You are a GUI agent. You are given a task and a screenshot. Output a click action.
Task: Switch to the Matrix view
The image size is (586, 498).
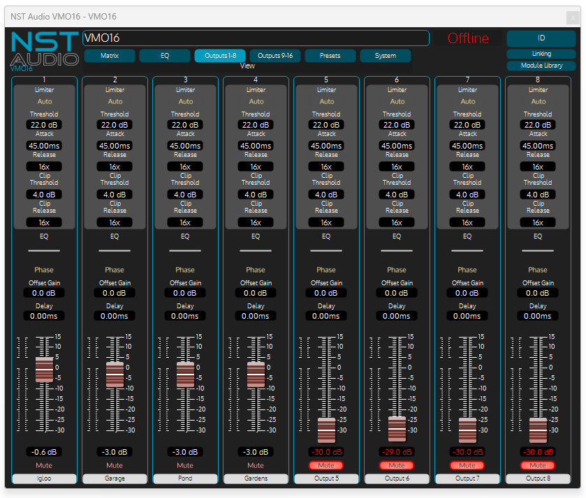coord(109,56)
